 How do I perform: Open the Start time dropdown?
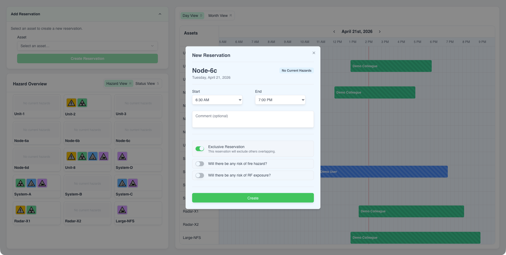coord(217,100)
